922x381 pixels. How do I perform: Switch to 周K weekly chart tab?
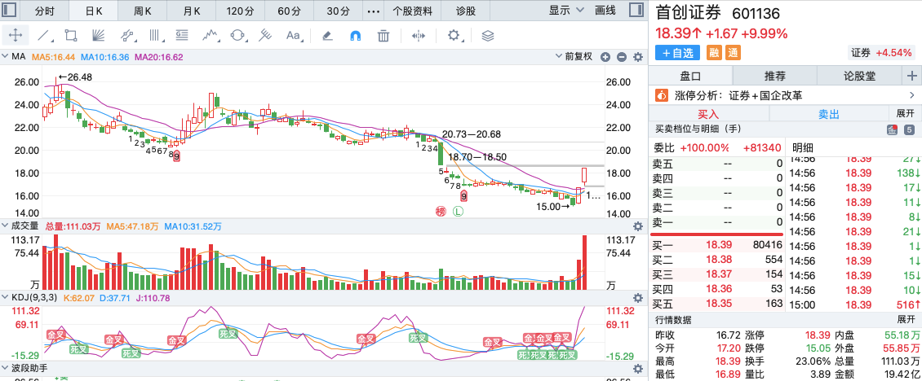tap(142, 11)
